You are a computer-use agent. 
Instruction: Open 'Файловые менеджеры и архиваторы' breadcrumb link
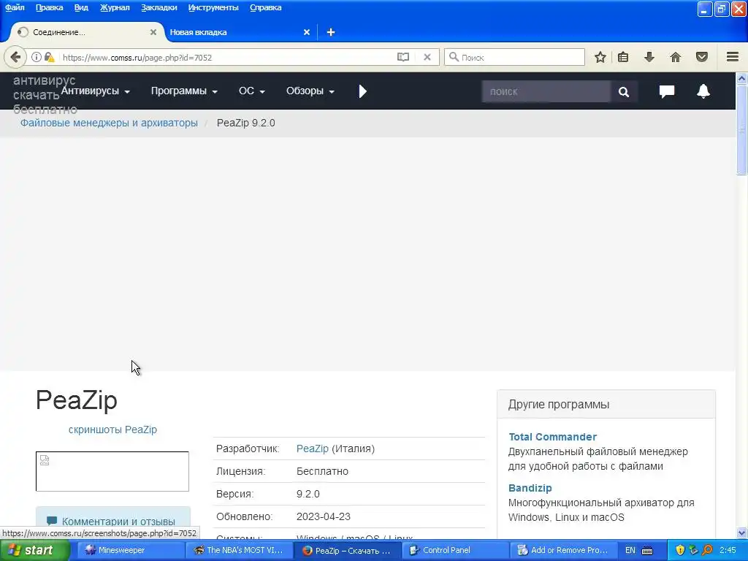coord(109,123)
